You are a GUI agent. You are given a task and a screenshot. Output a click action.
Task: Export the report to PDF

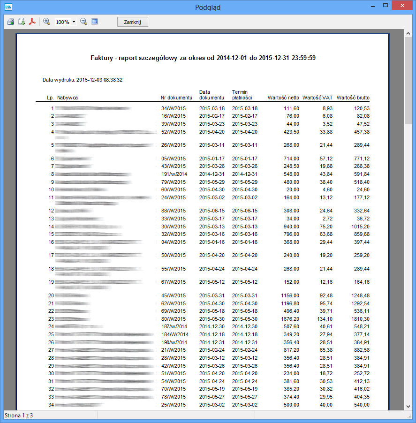(x=33, y=22)
